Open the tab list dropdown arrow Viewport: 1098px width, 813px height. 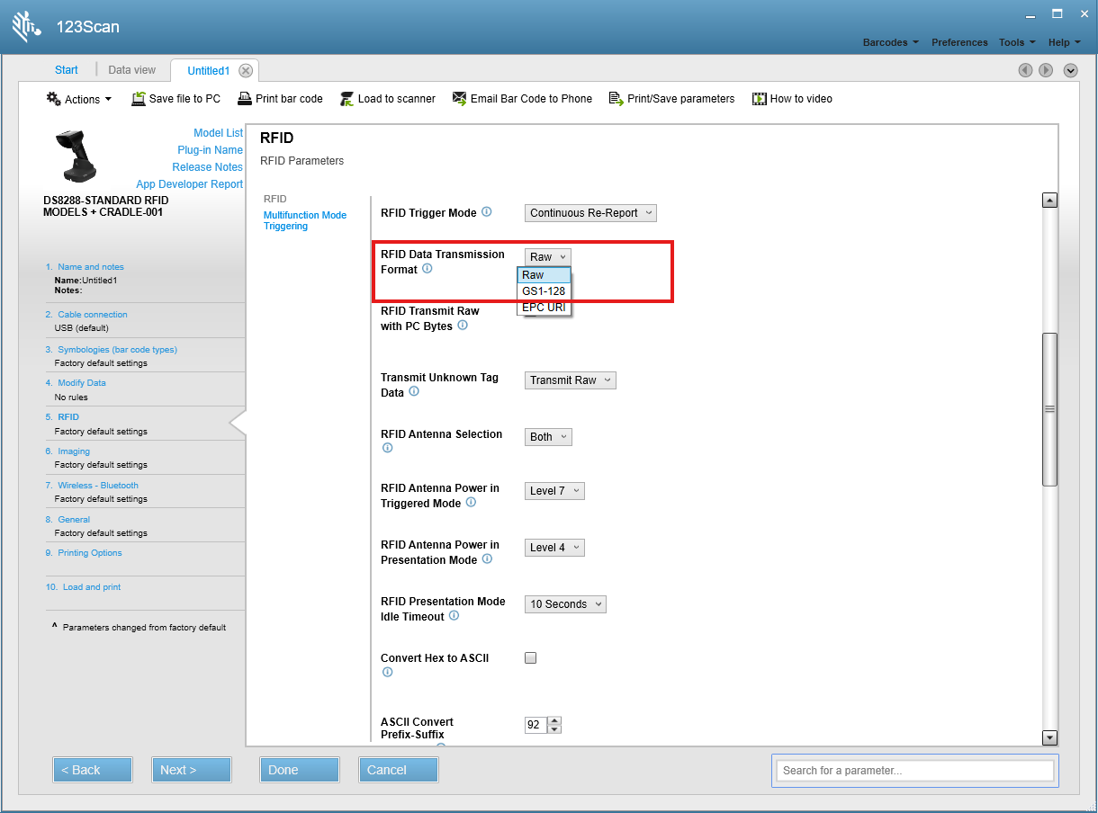[x=1070, y=70]
